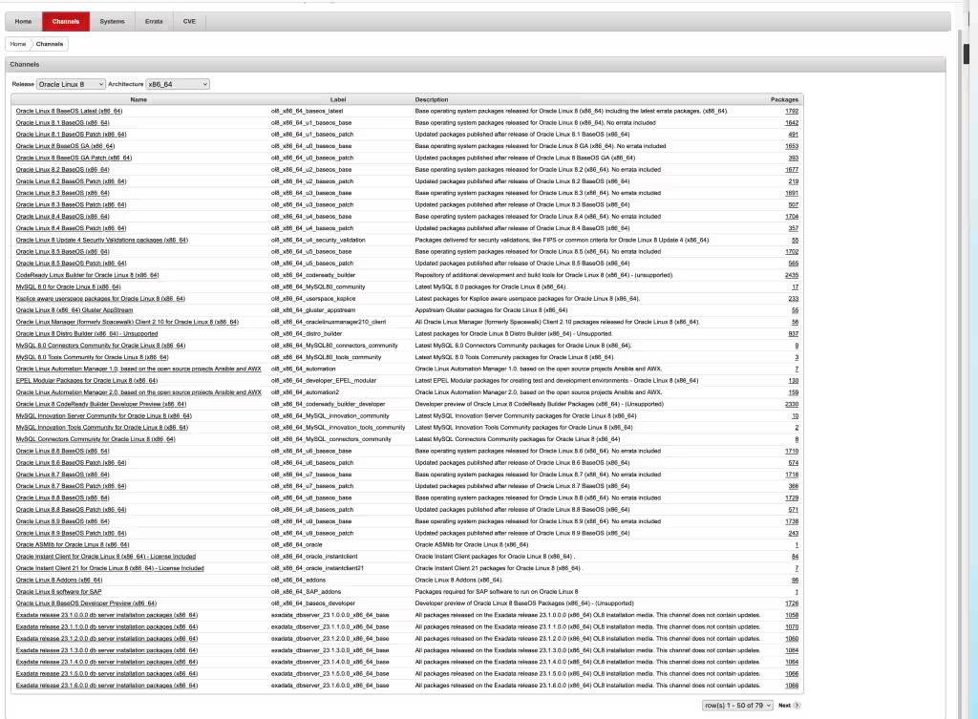Click the label ol8_x86_64_addons
Screen dimensions: 978x719
298,580
